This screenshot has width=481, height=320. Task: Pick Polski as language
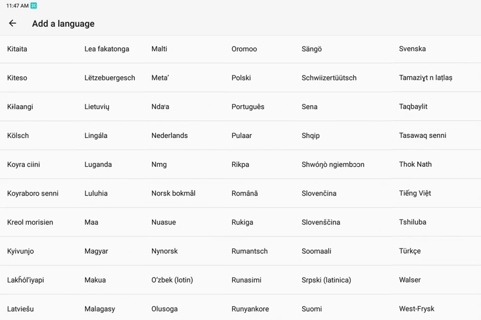pyautogui.click(x=241, y=78)
